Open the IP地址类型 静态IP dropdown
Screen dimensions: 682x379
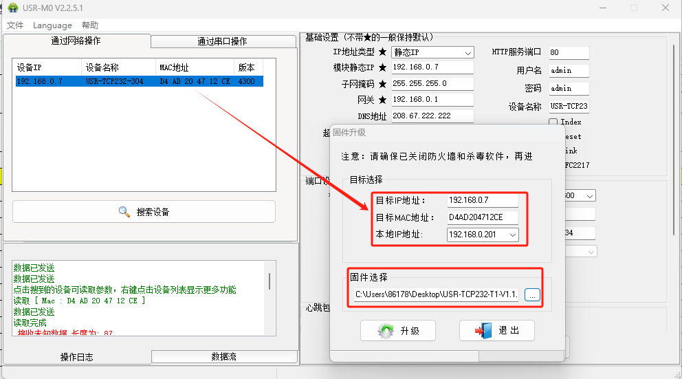[468, 52]
